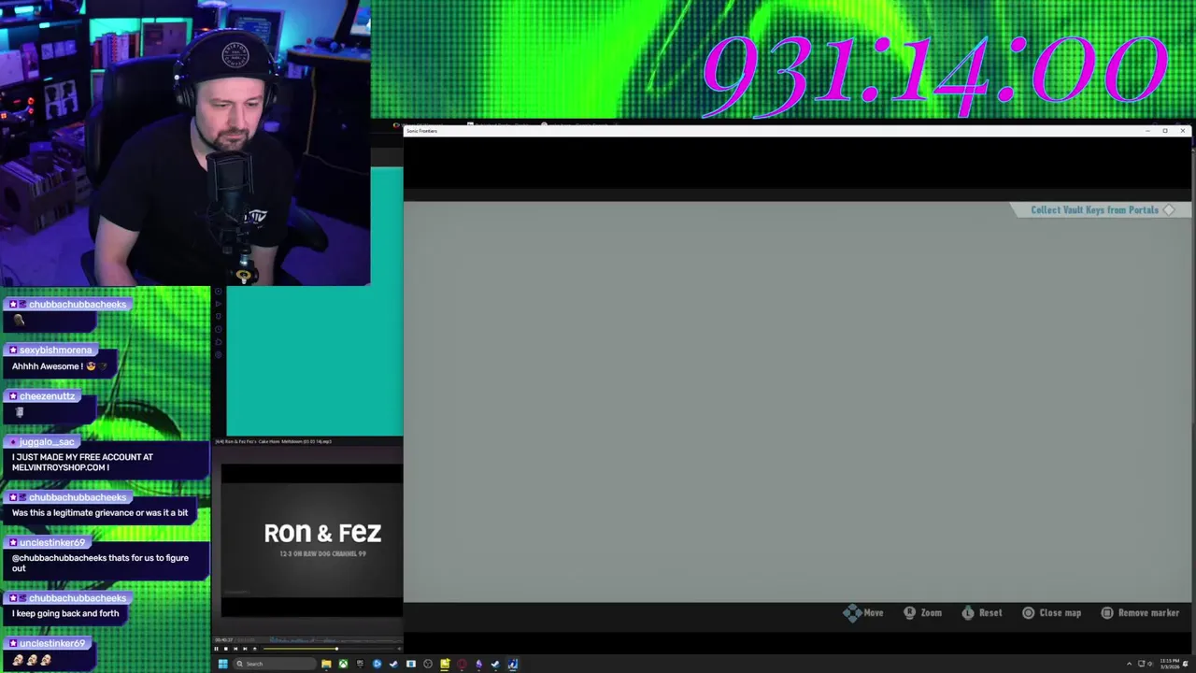Click juggalo_sac's chat username
The width and height of the screenshot is (1196, 673).
tap(47, 441)
